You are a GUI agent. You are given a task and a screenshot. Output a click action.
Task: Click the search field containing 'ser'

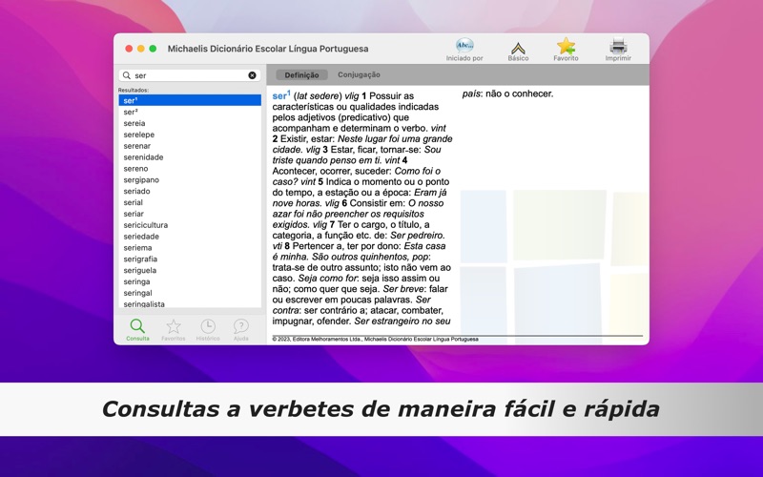[x=190, y=75]
